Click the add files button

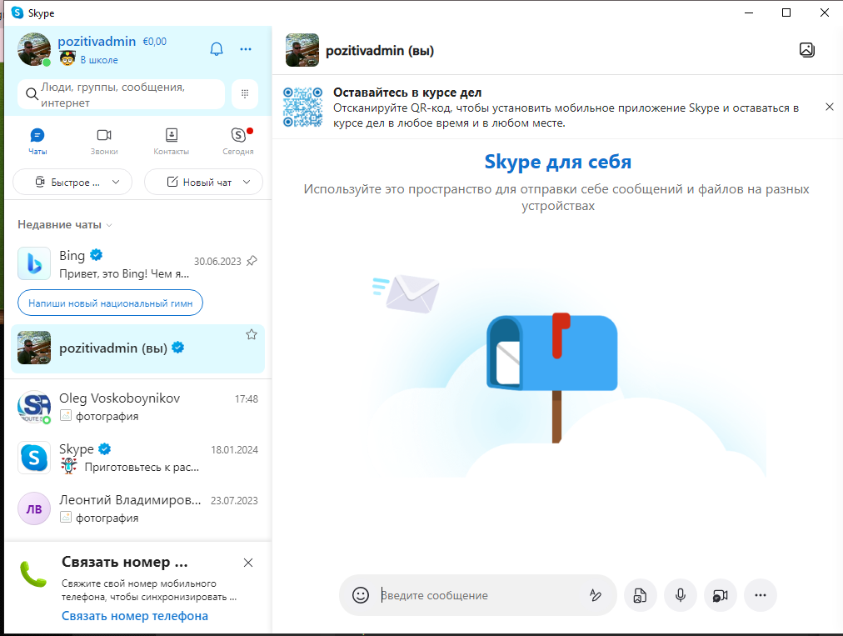click(641, 595)
